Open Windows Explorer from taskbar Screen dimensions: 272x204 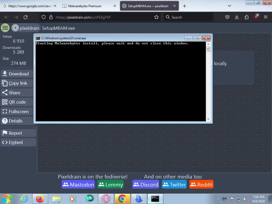(x=57, y=199)
